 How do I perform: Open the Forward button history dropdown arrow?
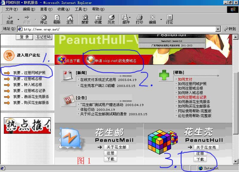[x=36, y=19]
